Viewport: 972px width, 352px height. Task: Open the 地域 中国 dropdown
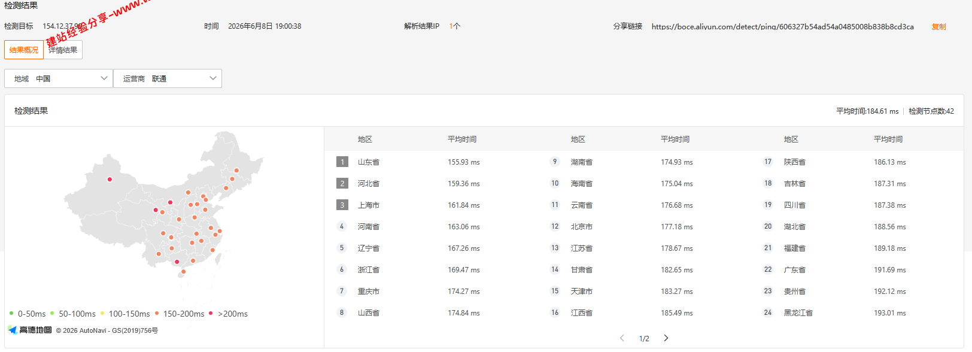click(59, 78)
